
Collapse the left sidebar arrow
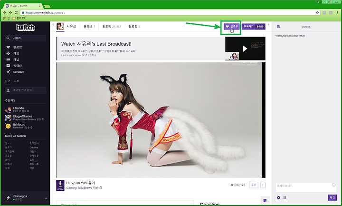coord(53,24)
